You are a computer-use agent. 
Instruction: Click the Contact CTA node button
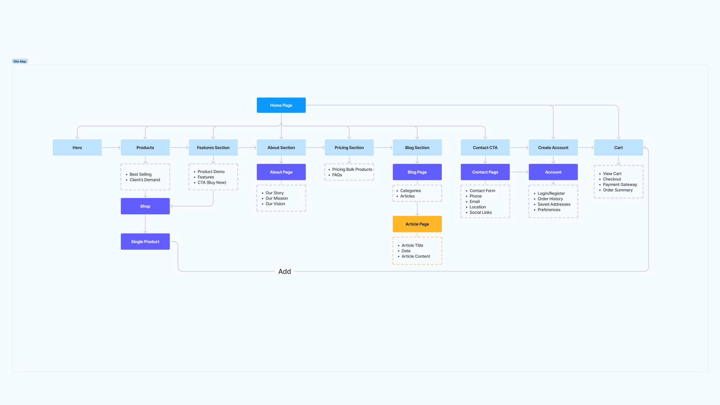coord(485,147)
